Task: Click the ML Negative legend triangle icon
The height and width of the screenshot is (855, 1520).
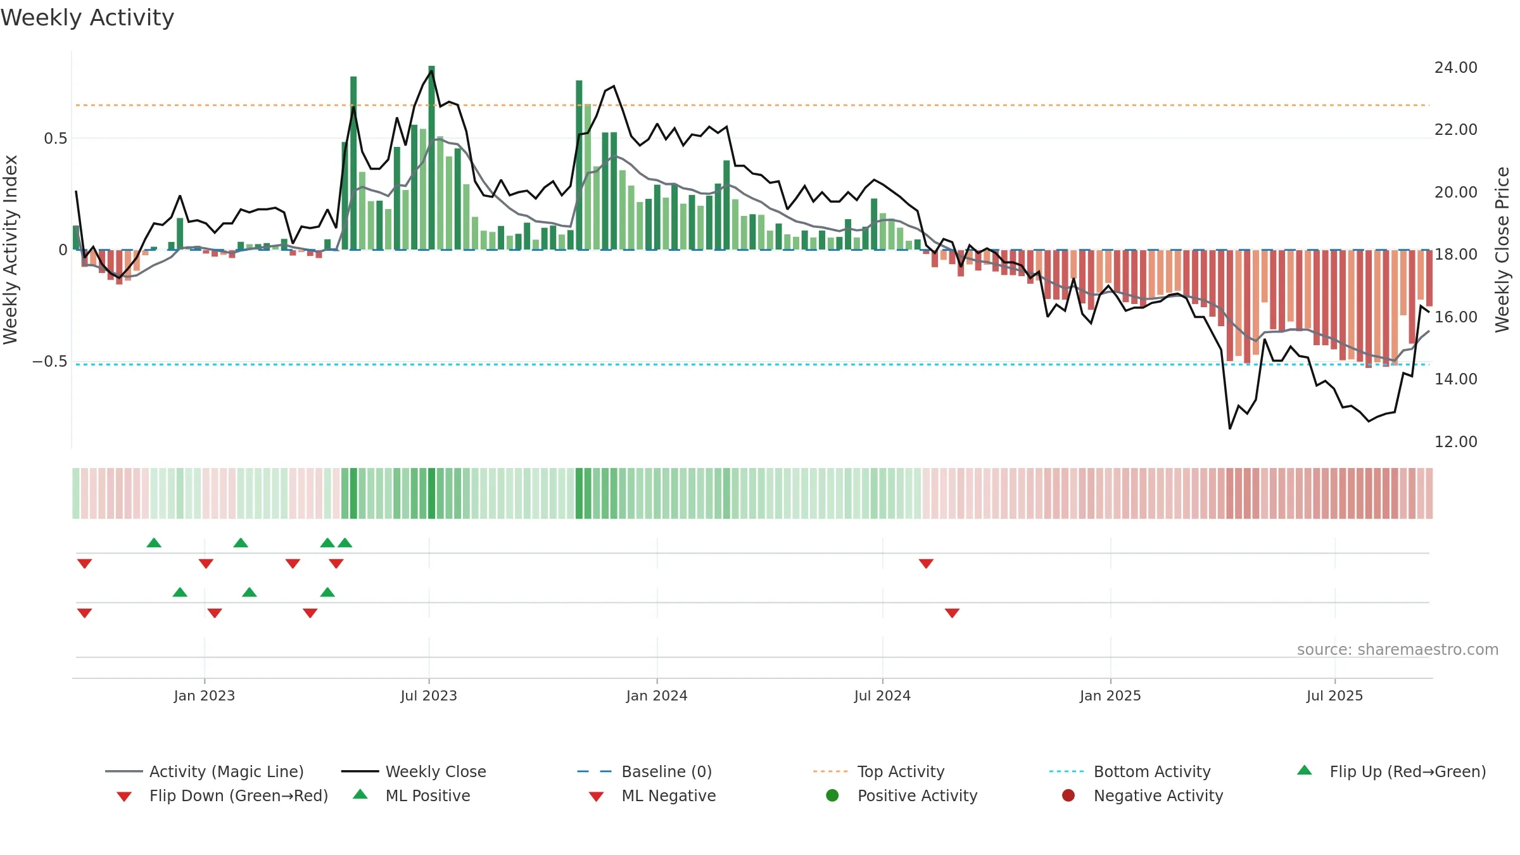Action: point(596,797)
